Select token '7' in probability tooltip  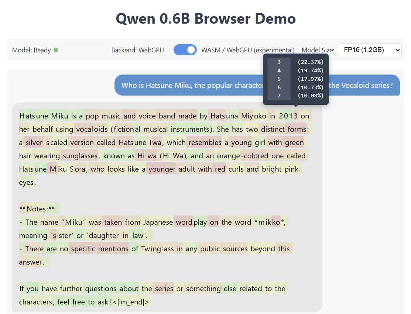(279, 96)
